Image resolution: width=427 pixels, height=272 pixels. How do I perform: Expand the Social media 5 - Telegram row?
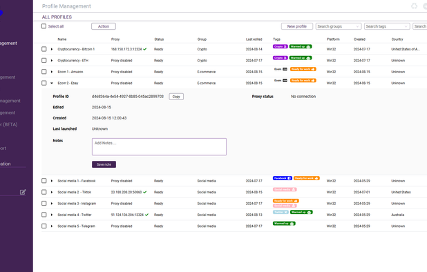52,226
